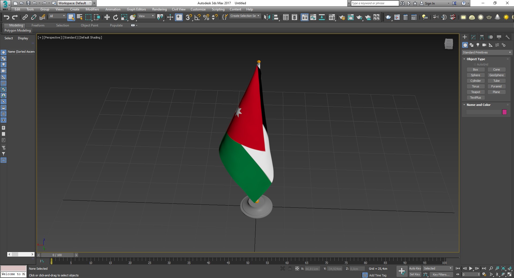
Task: Enable the AutoGrid checkbox
Action: click(475, 64)
